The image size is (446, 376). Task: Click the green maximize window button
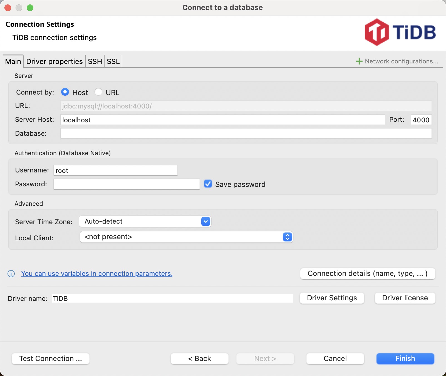pyautogui.click(x=30, y=8)
